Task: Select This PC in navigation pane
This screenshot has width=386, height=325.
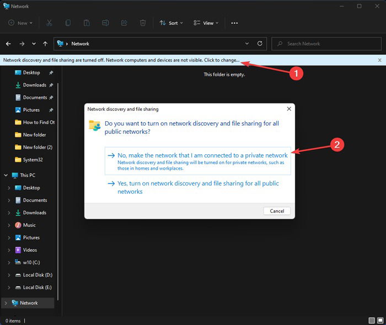Action: (24, 175)
